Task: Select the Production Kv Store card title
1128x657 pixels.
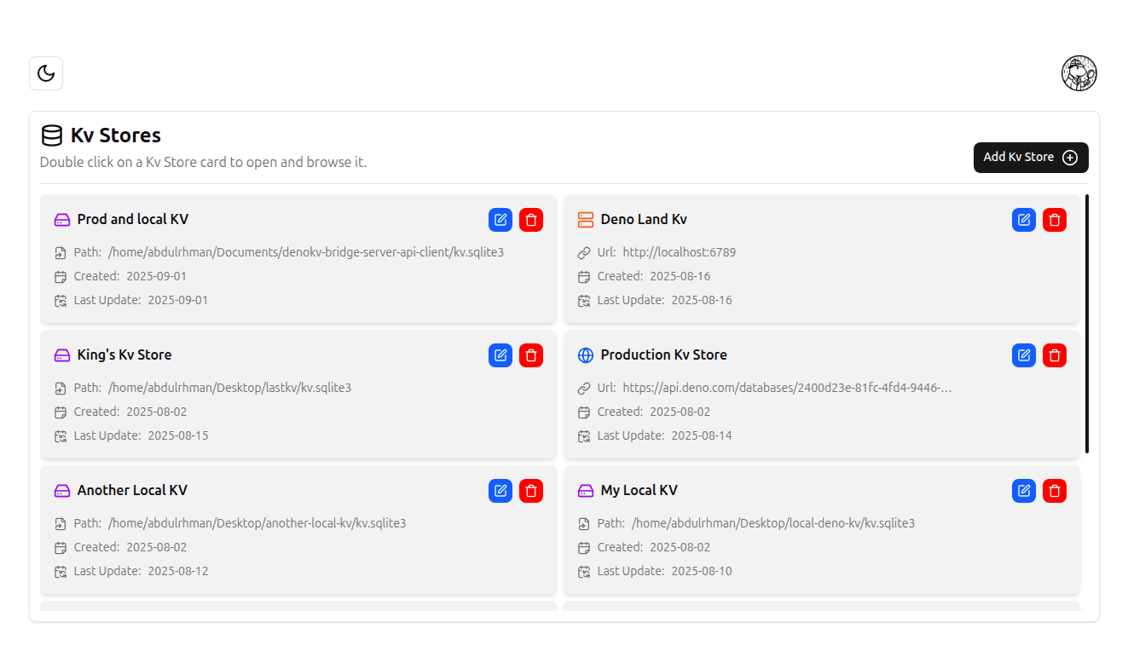Action: click(x=663, y=355)
